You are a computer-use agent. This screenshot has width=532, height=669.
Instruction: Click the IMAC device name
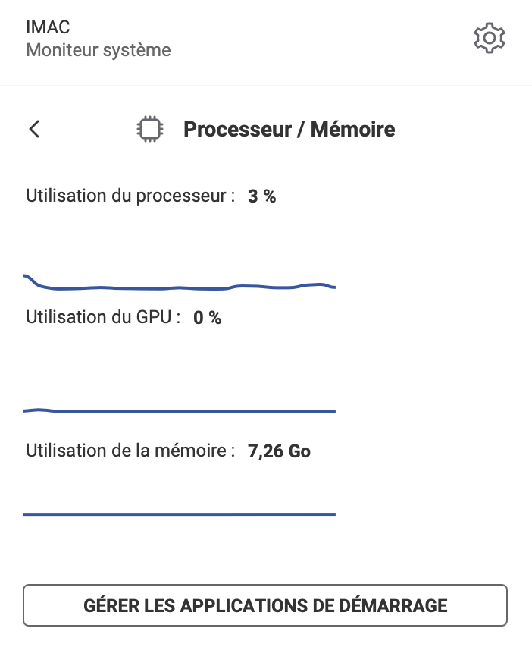[48, 27]
